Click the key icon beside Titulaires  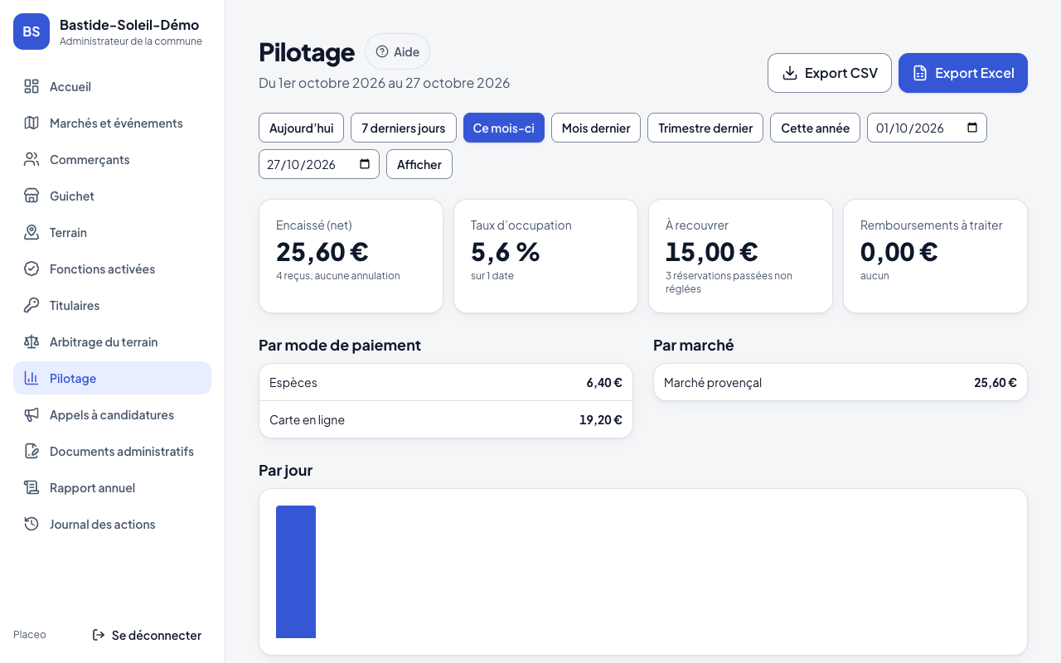pos(31,305)
